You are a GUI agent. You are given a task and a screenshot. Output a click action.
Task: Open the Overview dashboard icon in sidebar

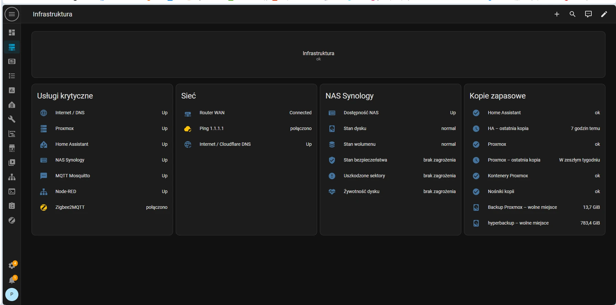(12, 33)
